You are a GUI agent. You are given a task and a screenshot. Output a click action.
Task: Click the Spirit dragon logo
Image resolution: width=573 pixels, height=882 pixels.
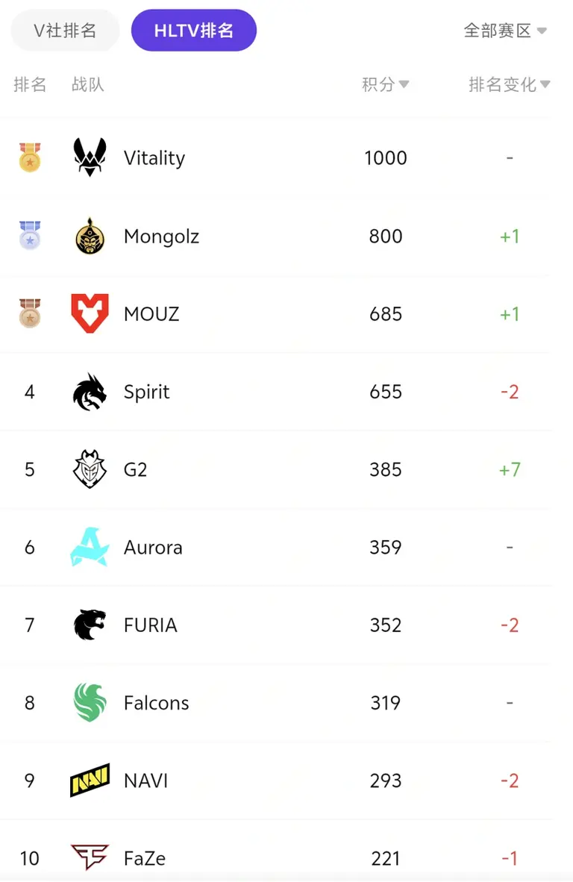click(90, 392)
